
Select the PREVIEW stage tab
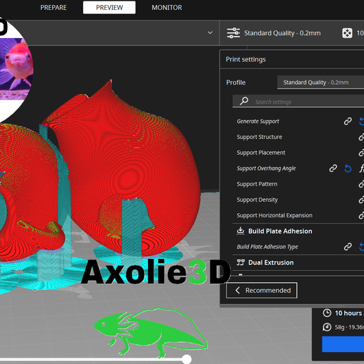click(109, 8)
